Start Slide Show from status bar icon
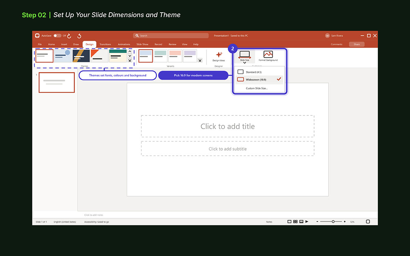The image size is (410, 256). click(x=307, y=222)
